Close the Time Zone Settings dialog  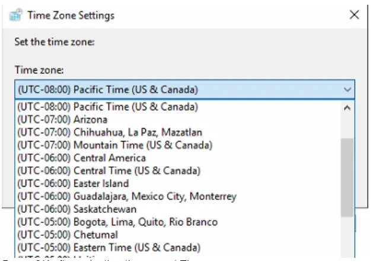pyautogui.click(x=354, y=15)
